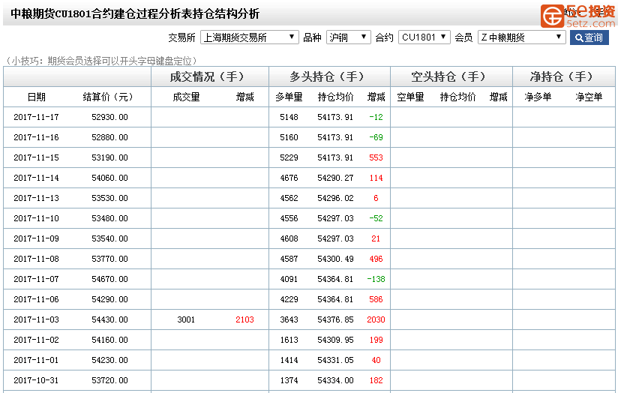The image size is (621, 393).
Task: Click the 净多单 column header
Action: coord(538,97)
